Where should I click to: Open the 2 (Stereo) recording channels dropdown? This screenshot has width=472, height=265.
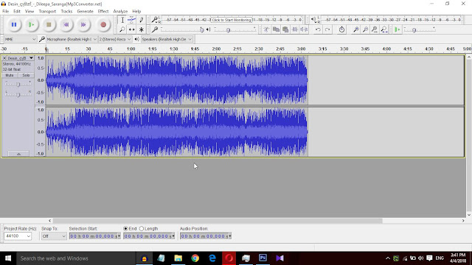[x=115, y=39]
